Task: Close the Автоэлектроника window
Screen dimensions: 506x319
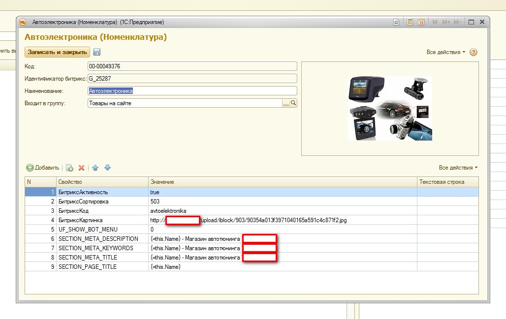Action: coord(482,22)
